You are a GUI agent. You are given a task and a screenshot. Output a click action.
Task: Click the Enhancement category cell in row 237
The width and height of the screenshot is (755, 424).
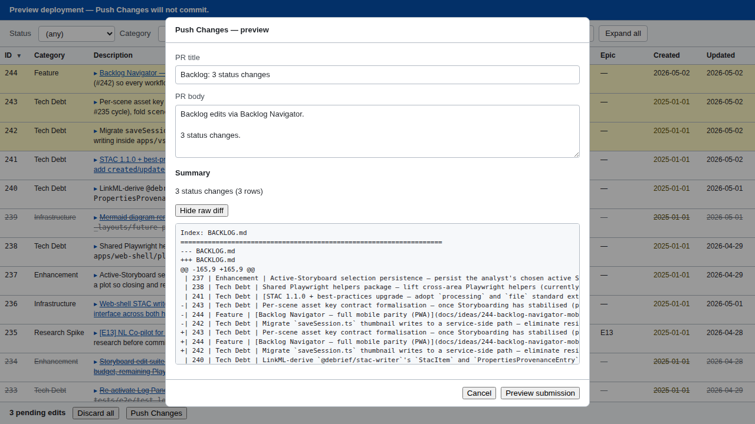point(56,275)
